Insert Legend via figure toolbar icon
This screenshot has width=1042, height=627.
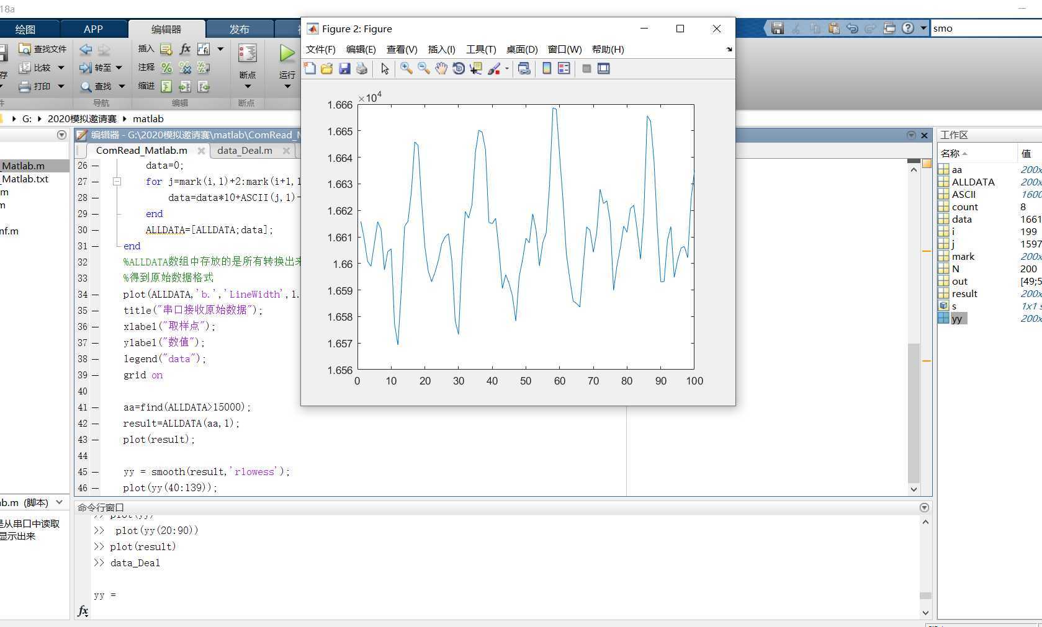tap(564, 69)
